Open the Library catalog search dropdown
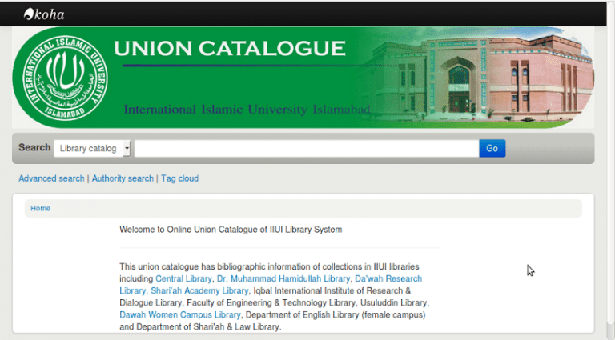 pos(92,149)
